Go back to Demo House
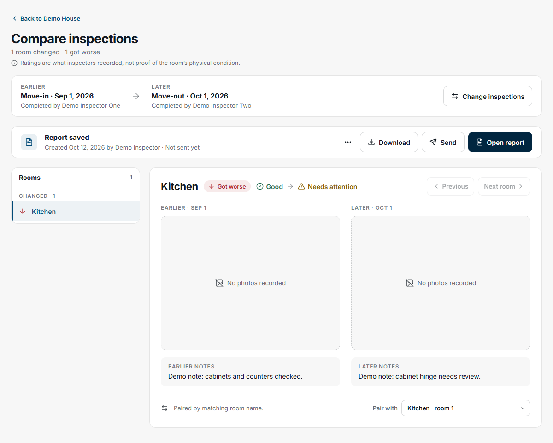553x443 pixels. click(46, 18)
